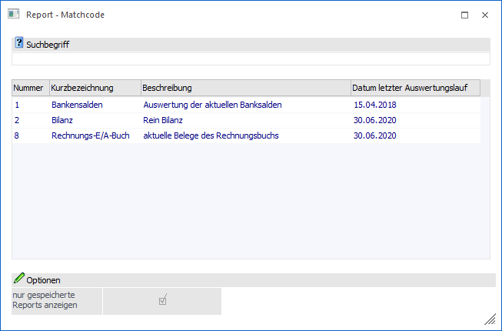The width and height of the screenshot is (502, 331).
Task: Click the 'Rein Bilanz' description cell
Action: click(x=165, y=120)
